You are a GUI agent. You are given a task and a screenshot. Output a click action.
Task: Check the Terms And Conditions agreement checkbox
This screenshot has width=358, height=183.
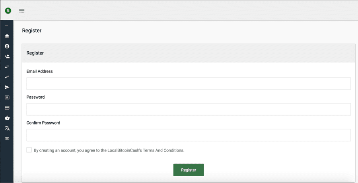29,150
